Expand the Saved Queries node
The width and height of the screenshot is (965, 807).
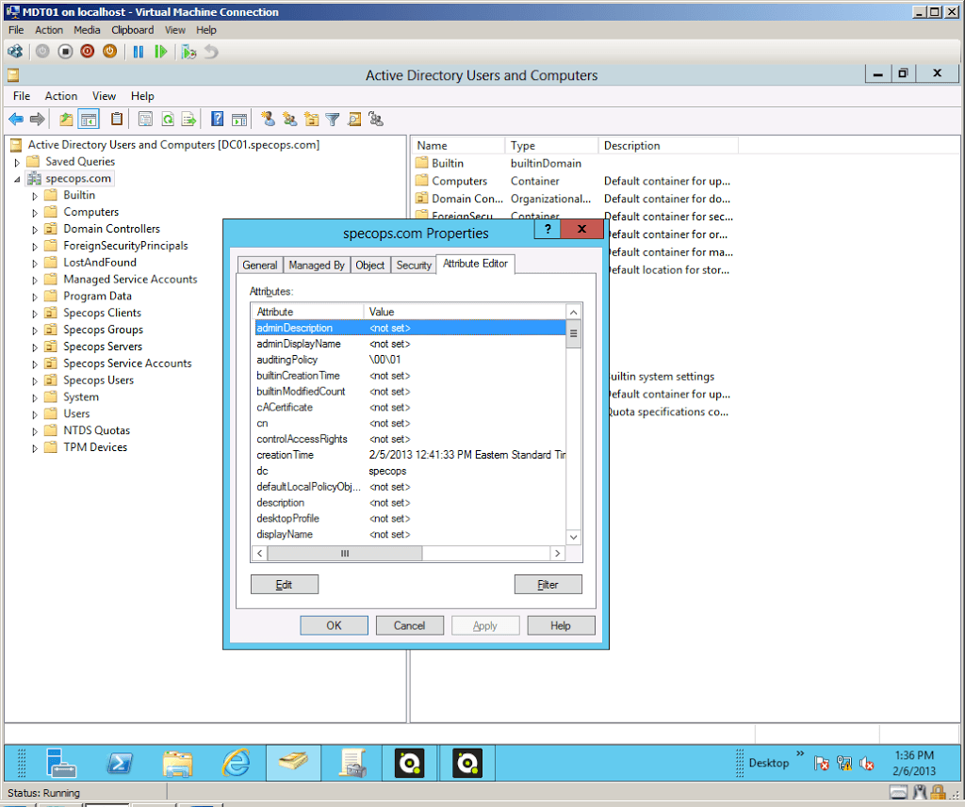pos(17,162)
